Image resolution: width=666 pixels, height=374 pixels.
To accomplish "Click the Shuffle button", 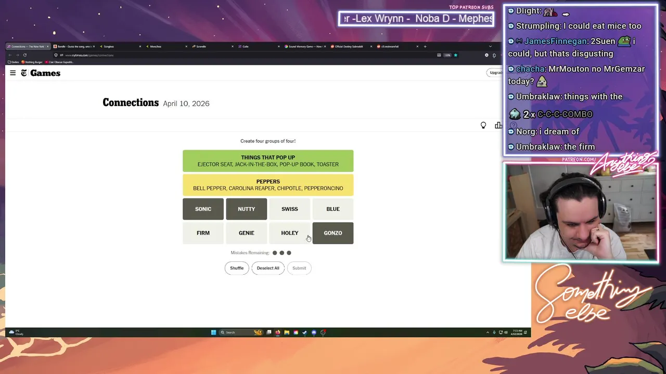I will point(237,268).
